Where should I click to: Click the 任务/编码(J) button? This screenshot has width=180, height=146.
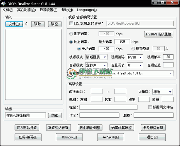(28, 137)
